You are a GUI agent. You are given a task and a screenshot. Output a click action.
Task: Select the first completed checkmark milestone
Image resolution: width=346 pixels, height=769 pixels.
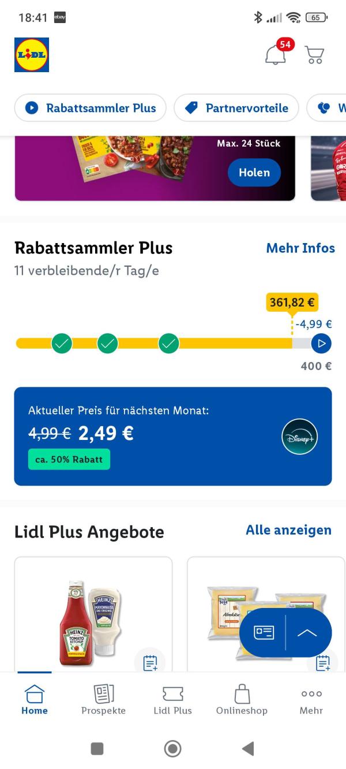[x=62, y=344]
